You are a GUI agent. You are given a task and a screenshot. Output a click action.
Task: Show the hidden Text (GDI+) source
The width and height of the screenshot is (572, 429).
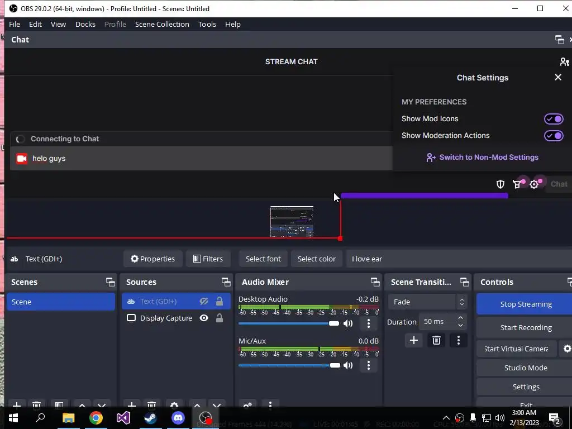(204, 301)
